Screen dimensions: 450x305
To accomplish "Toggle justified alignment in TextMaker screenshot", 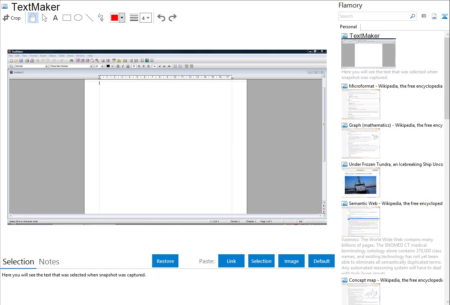I will click(148, 66).
